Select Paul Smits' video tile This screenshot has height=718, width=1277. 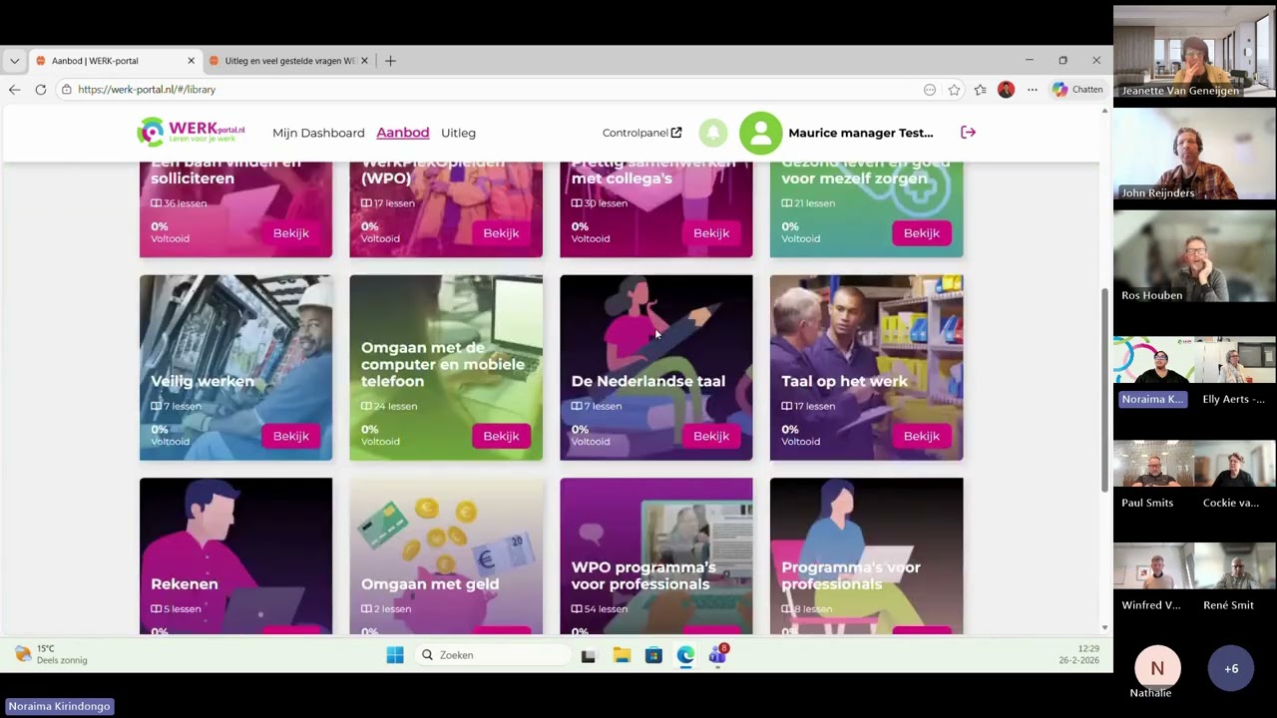pyautogui.click(x=1153, y=475)
